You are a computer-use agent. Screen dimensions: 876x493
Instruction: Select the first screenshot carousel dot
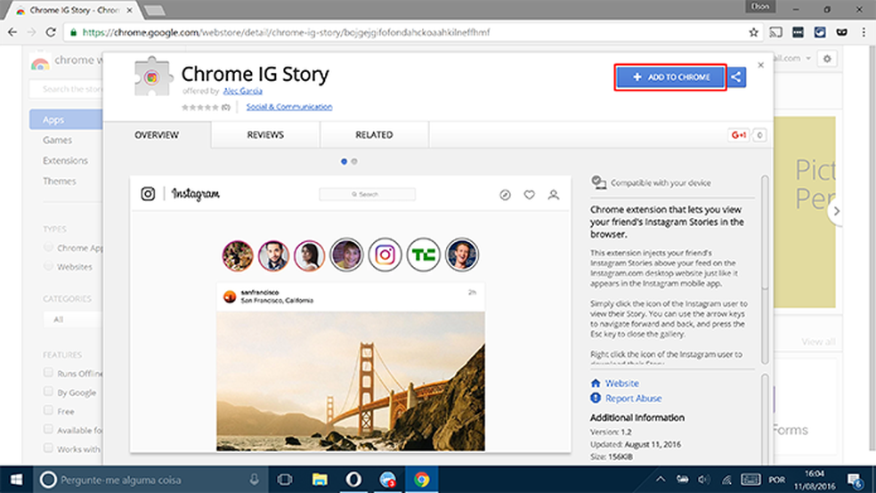(x=345, y=161)
